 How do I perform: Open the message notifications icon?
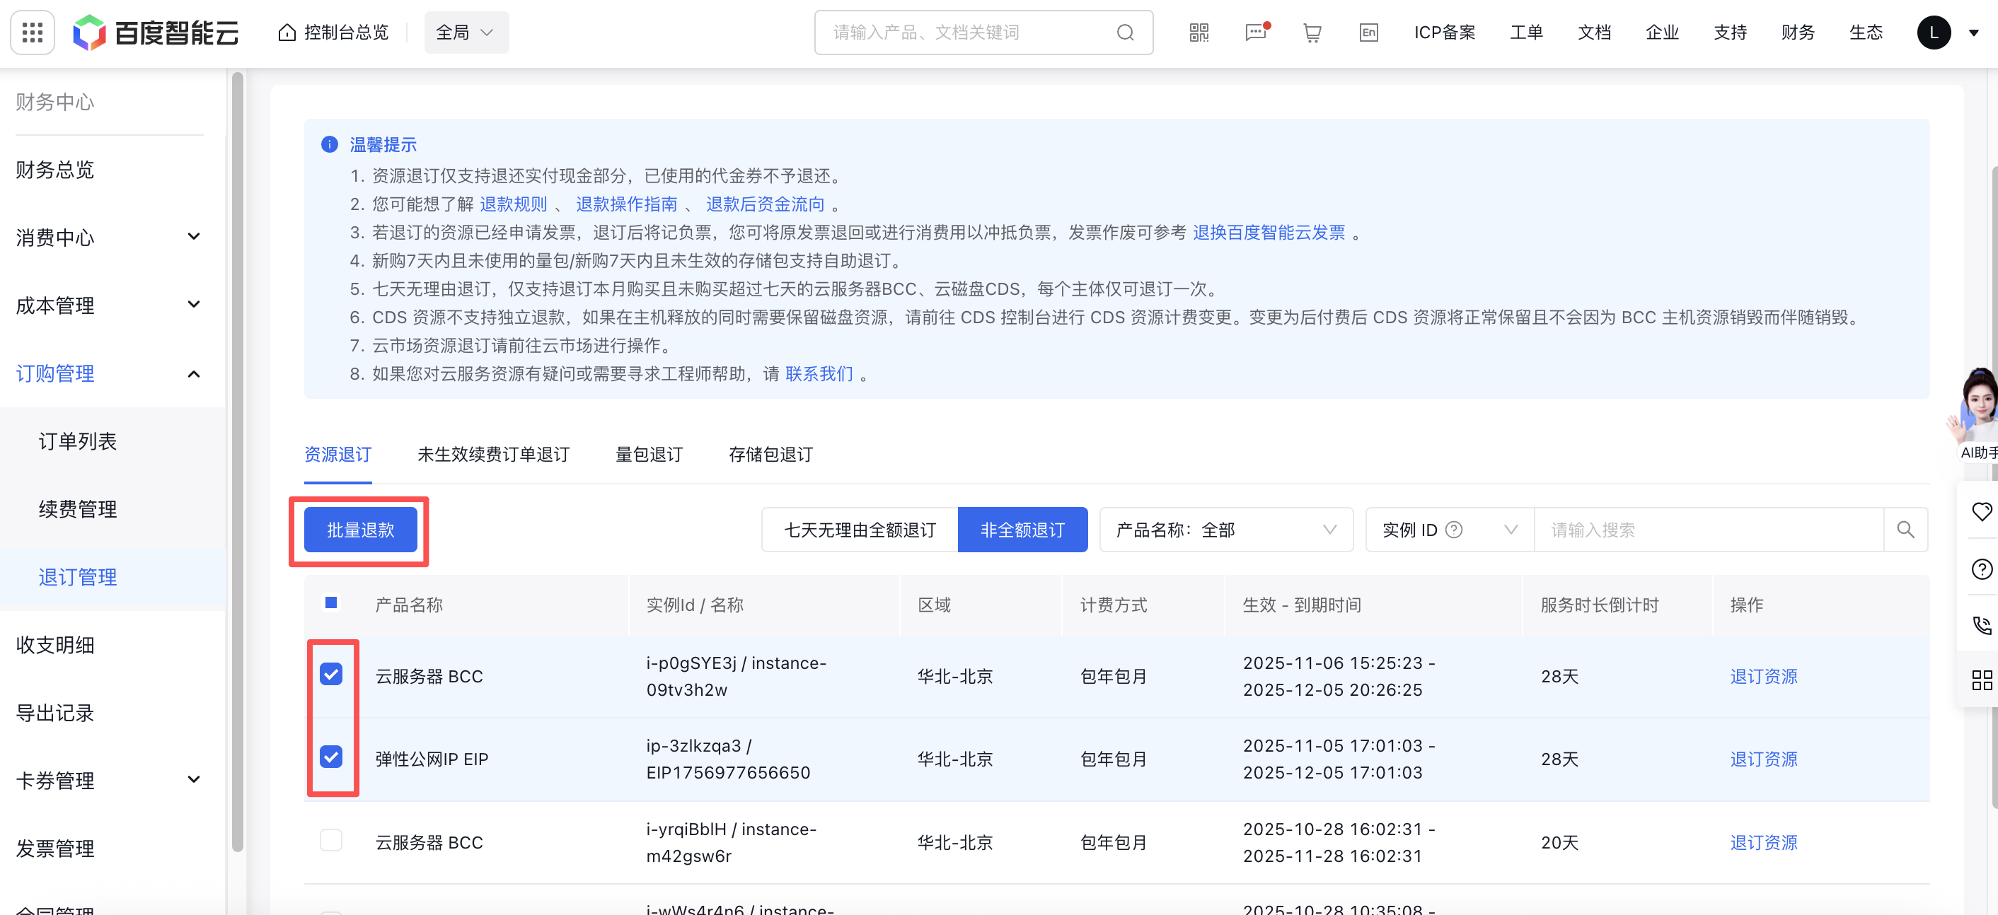pos(1256,33)
